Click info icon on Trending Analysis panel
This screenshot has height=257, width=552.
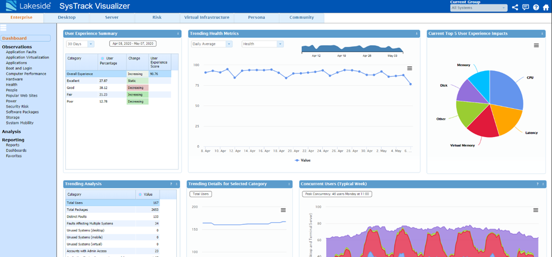pos(176,184)
